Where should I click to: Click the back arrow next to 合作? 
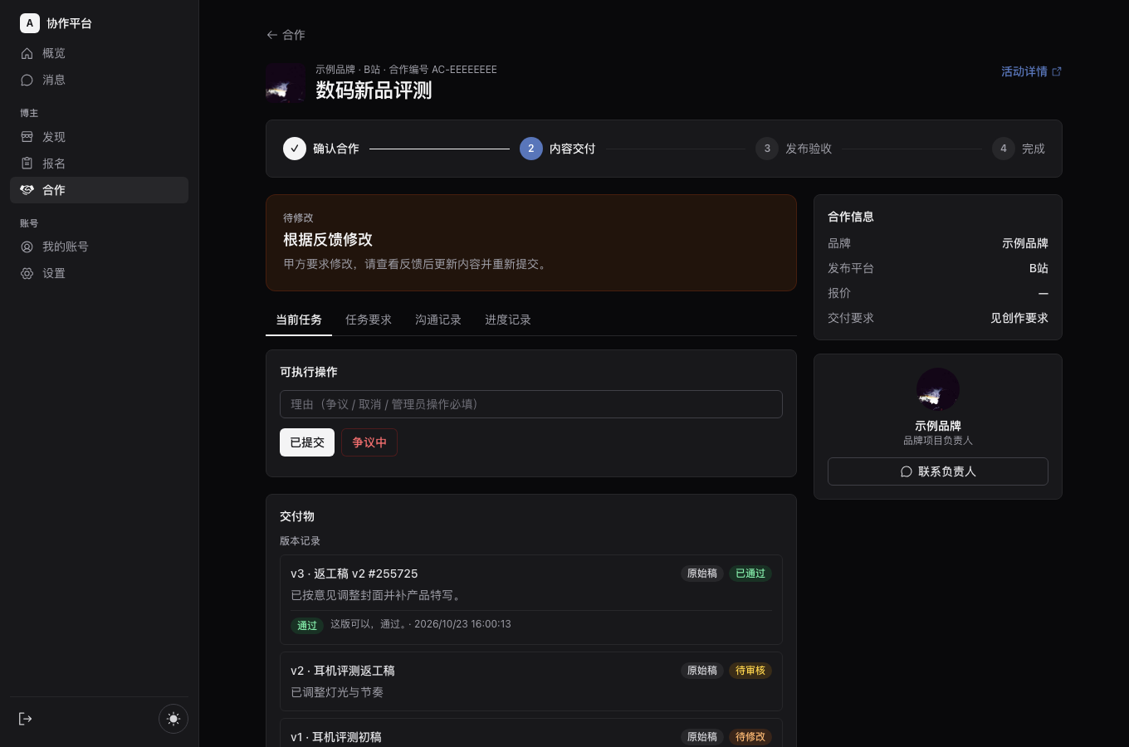[271, 35]
